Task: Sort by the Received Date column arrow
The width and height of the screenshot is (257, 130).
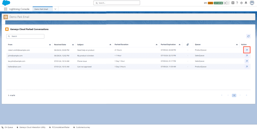Action: click(73, 45)
